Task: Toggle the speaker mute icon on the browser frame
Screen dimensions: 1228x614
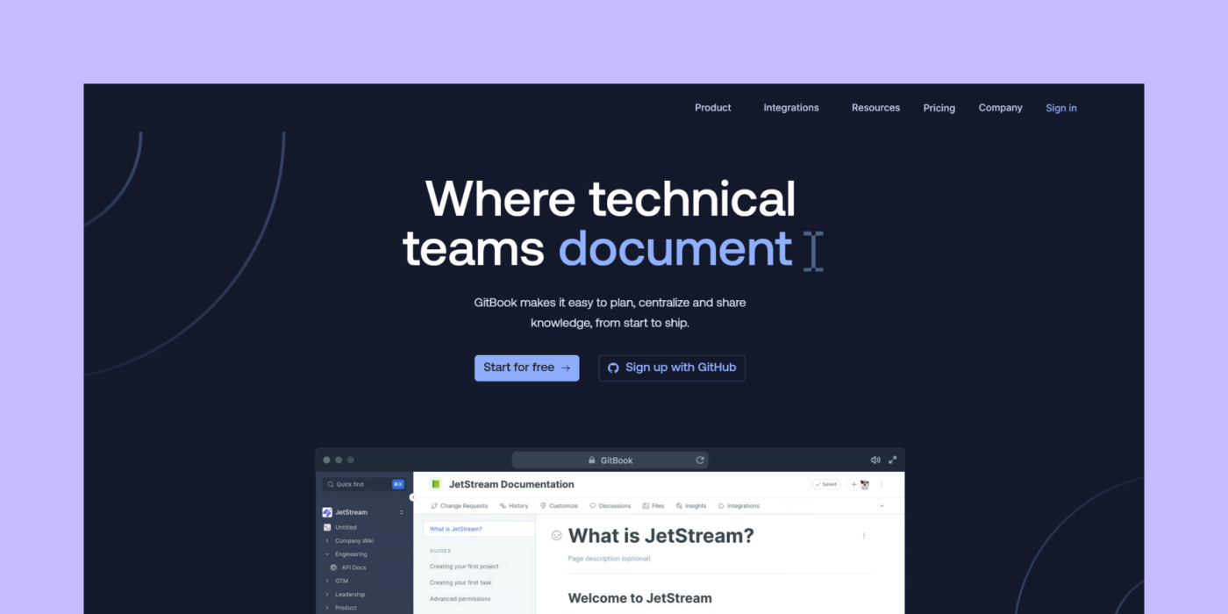Action: pos(875,459)
